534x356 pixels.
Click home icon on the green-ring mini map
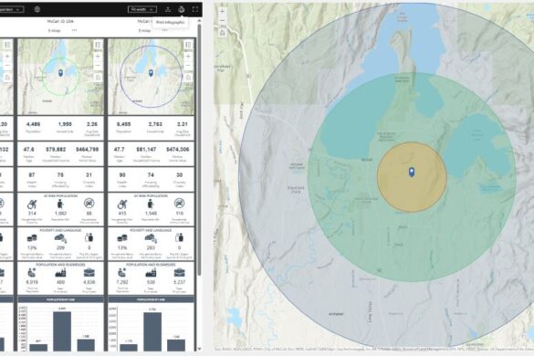[98, 78]
